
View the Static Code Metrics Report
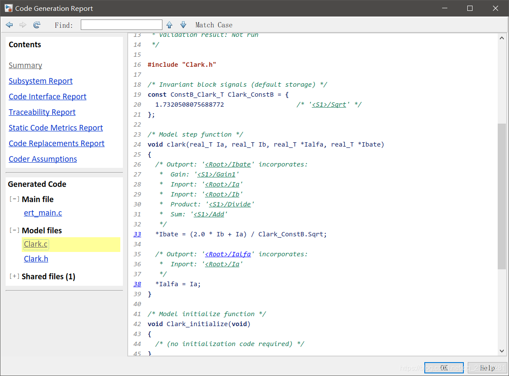click(56, 128)
